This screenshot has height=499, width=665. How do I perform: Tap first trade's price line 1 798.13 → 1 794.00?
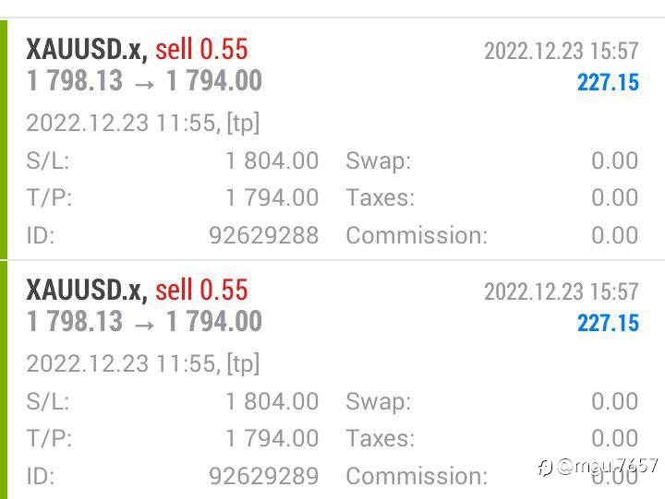[x=144, y=81]
